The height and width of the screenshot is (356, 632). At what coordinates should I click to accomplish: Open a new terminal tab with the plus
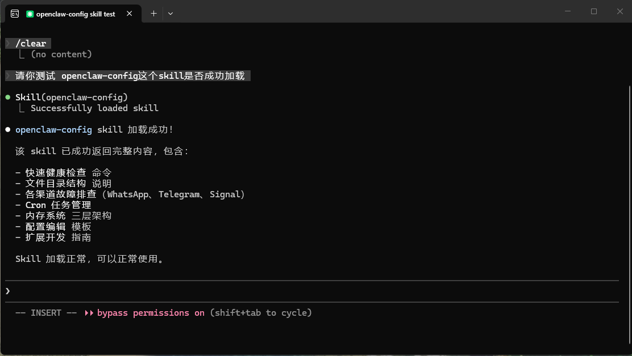(x=153, y=13)
